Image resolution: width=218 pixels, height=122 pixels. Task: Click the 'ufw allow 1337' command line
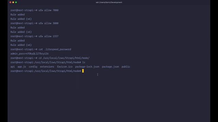coord(34,36)
